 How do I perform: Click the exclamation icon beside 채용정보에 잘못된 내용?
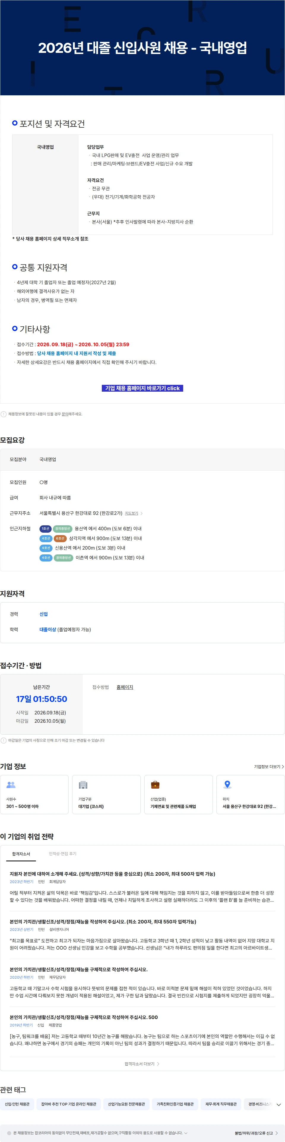click(4, 414)
